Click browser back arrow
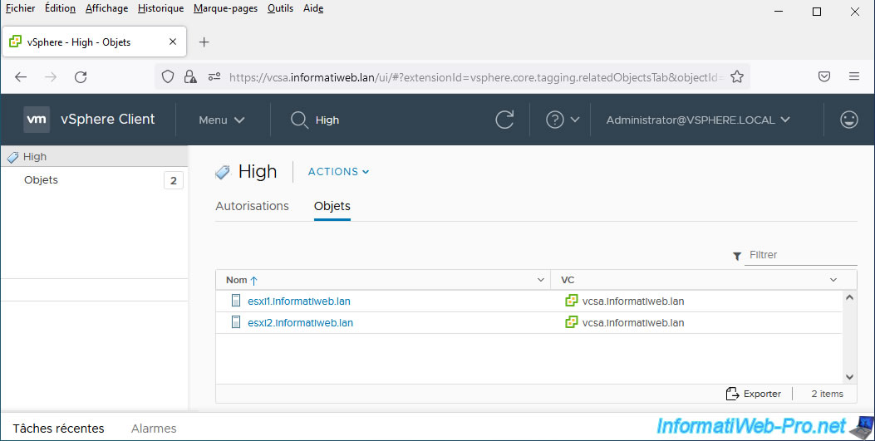Viewport: 875px width, 441px height. tap(21, 77)
